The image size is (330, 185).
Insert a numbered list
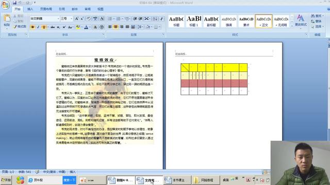tap(119, 18)
